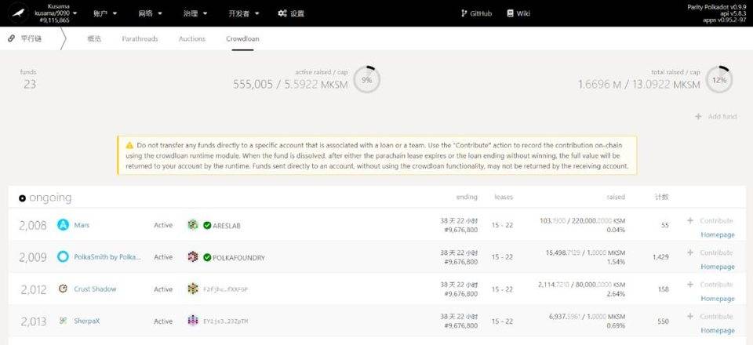Click the POLKAFOUNDRY account name
753x345 pixels.
(238, 258)
